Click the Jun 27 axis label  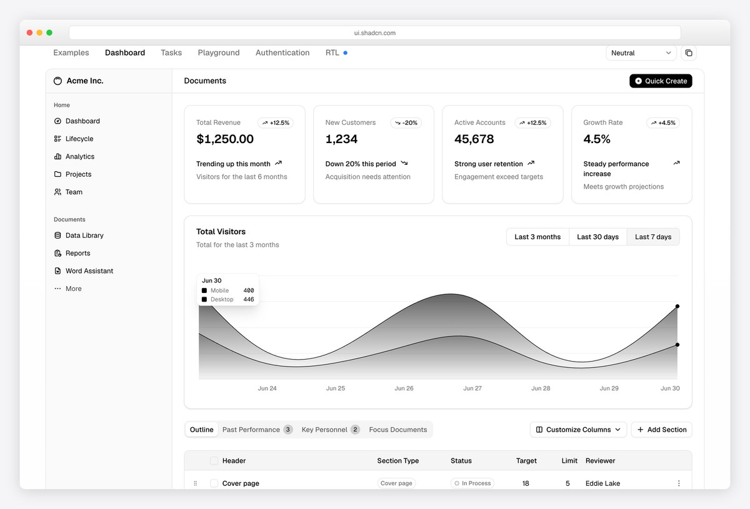pos(472,388)
